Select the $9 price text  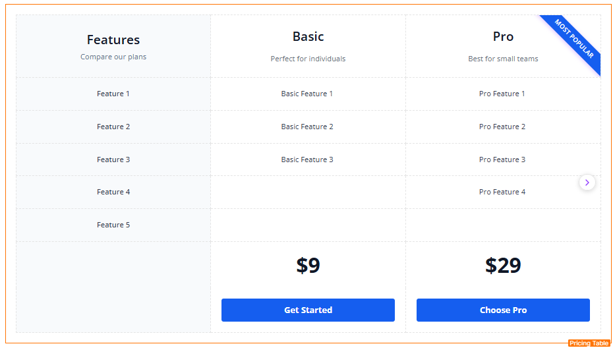(308, 265)
